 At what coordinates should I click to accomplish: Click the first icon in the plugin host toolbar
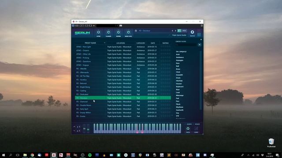tap(73, 25)
